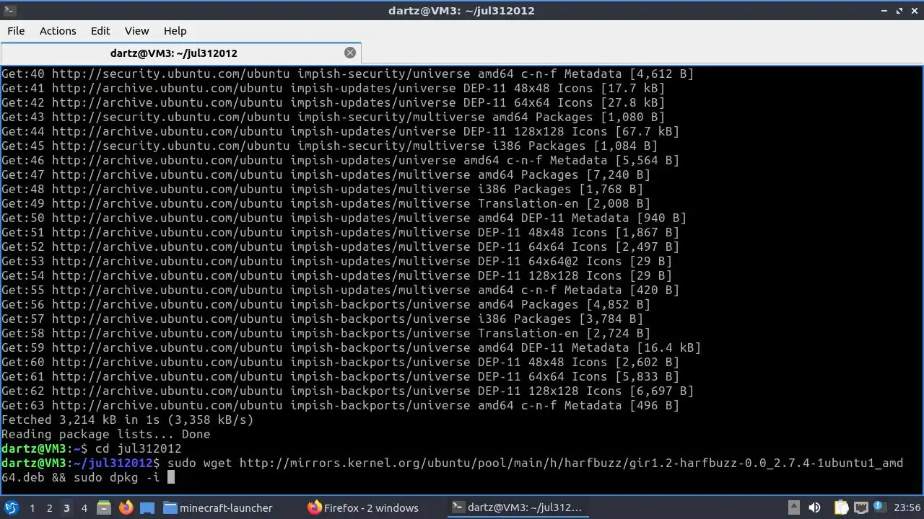
Task: Click the mirrors.kernel.org wget URL
Action: (x=571, y=463)
